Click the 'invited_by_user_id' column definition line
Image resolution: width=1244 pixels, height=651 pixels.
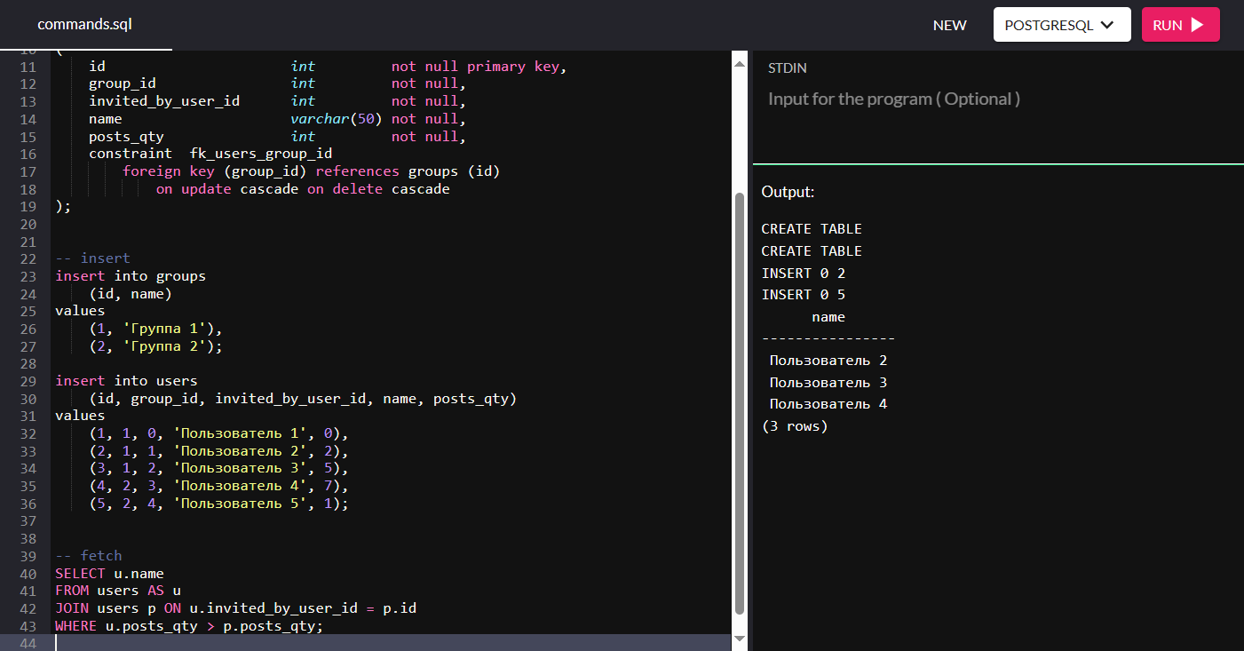click(x=277, y=101)
